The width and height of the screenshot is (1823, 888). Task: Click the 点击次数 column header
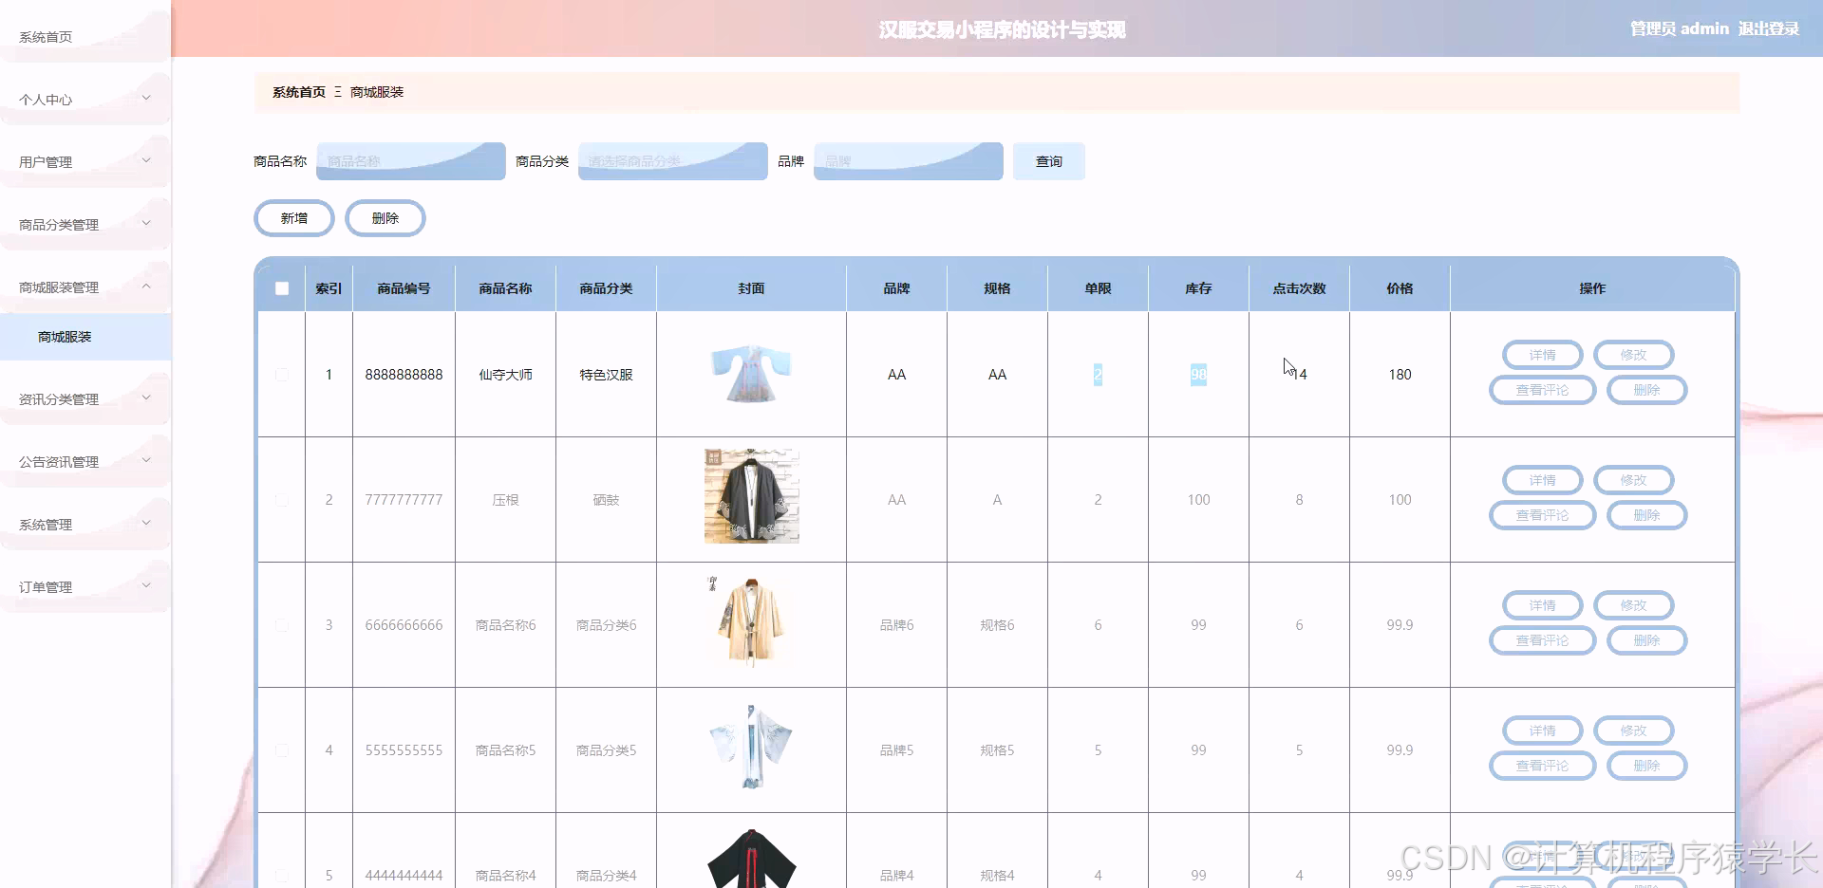1299,288
